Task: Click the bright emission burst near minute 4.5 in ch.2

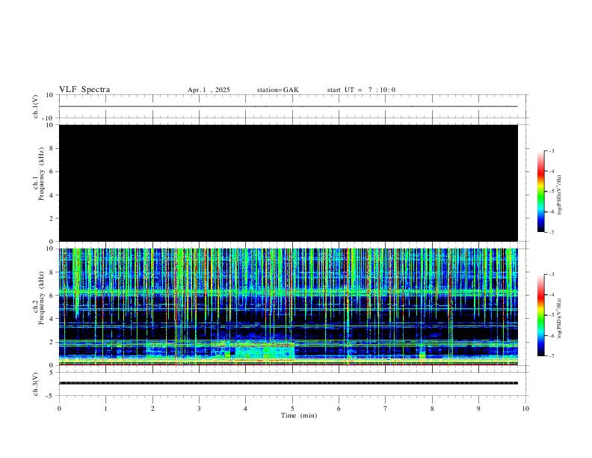Action: [265, 350]
